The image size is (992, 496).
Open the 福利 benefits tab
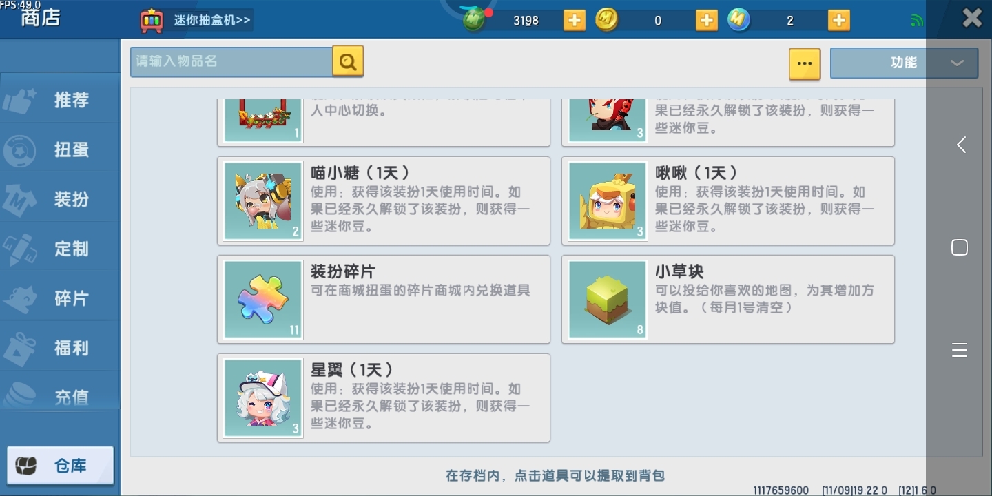pos(60,348)
